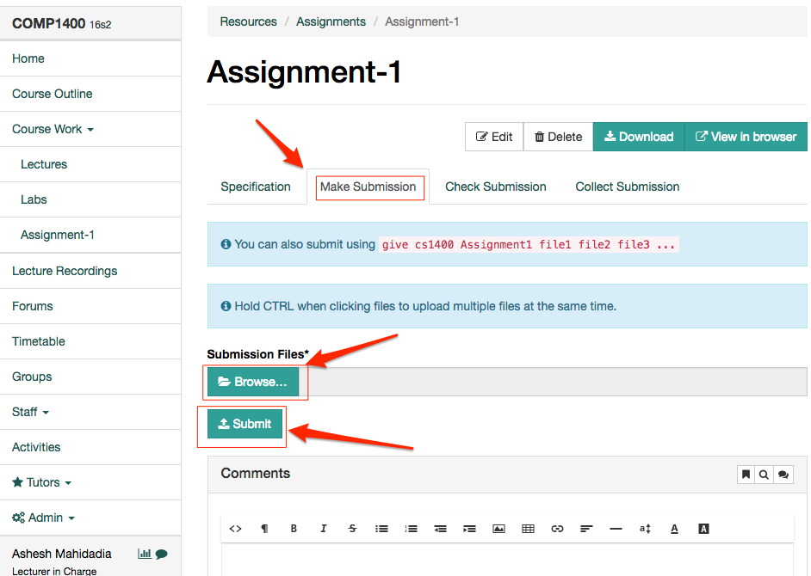Switch to Specification tab
811x576 pixels.
[x=256, y=187]
